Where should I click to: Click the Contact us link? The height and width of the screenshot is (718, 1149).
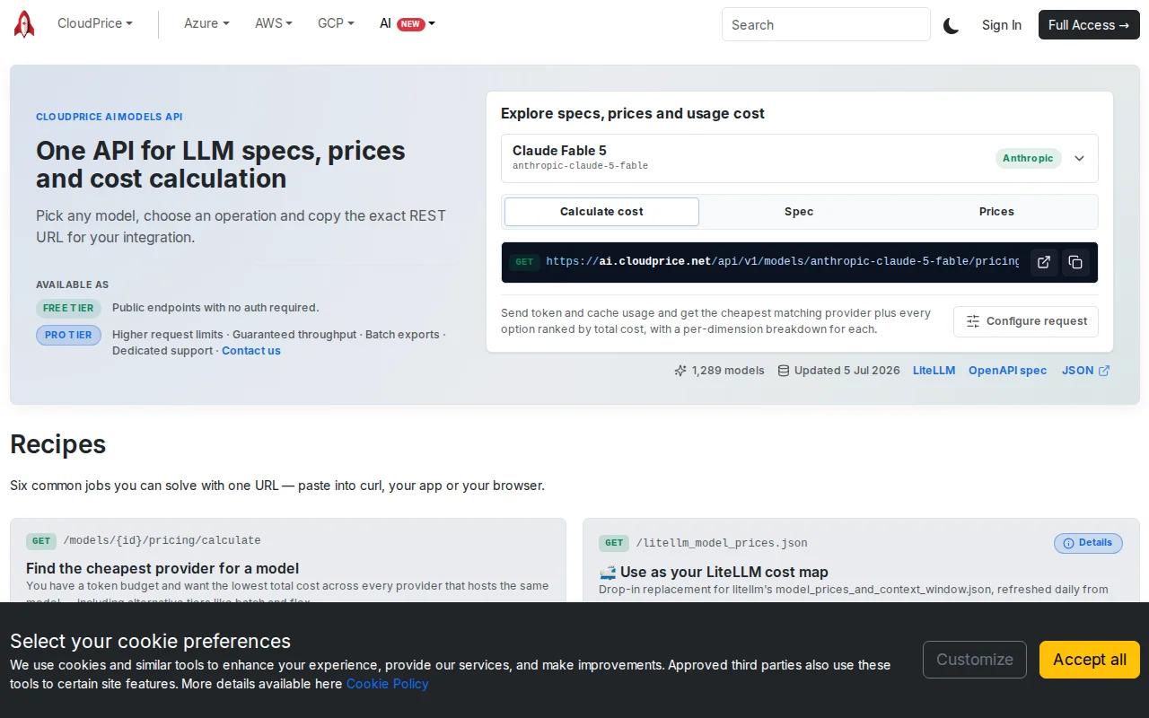tap(251, 351)
